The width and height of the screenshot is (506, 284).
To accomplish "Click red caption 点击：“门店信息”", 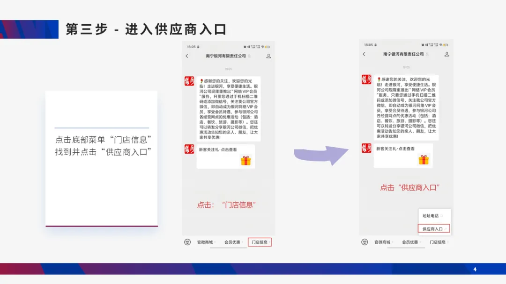I will (x=227, y=205).
